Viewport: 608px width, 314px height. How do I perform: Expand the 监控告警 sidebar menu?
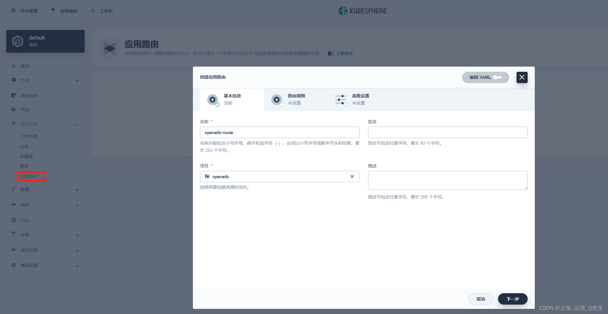77,251
